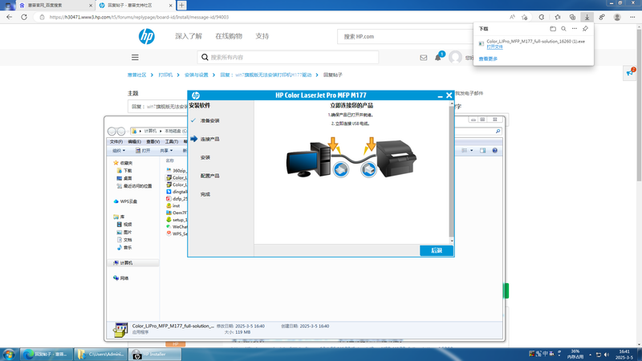
Task: Click the 后退 button in the HP installer
Action: [437, 250]
